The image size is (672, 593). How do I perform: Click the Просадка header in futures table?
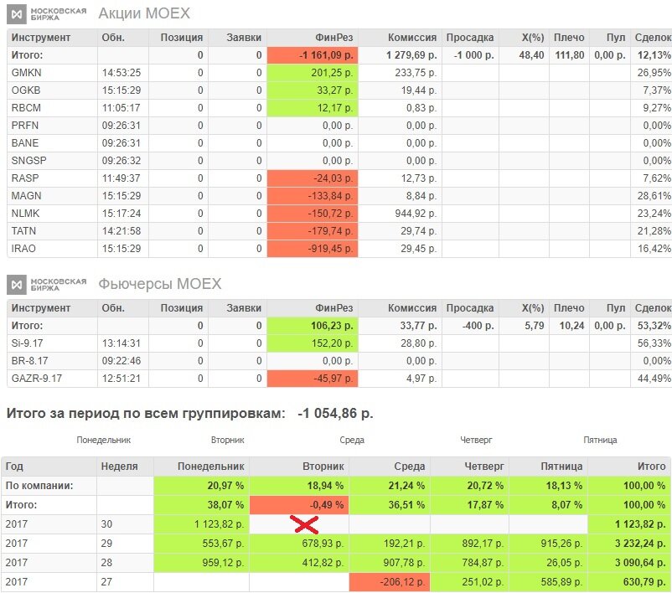tap(470, 308)
